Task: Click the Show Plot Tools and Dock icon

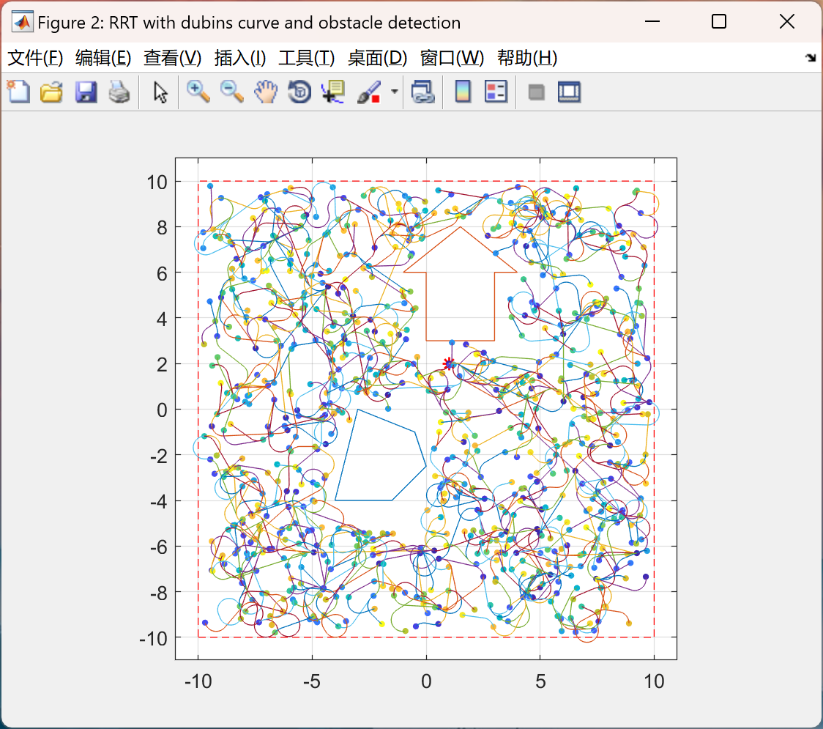Action: (x=570, y=92)
